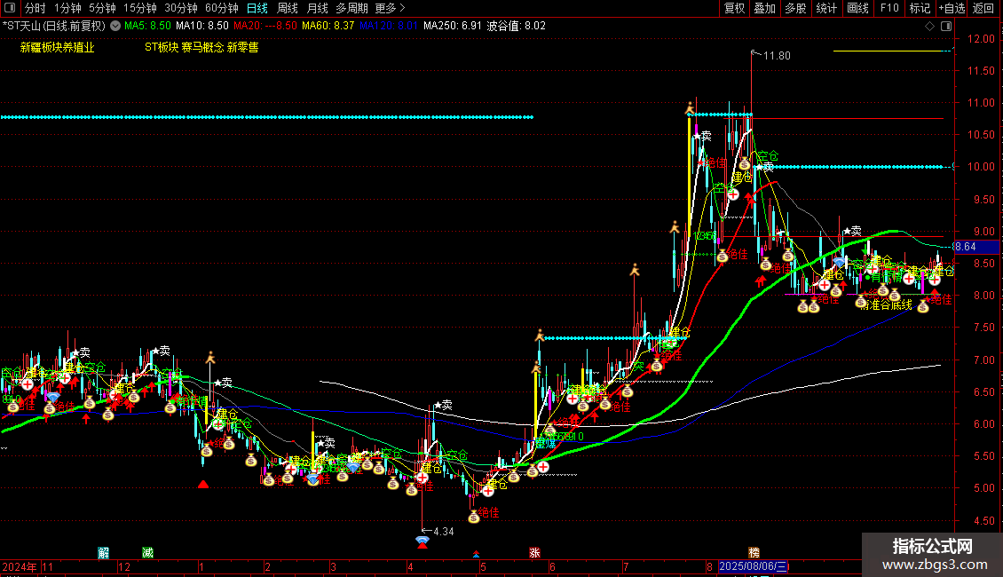Click the MA10: 8.50 indicator value
The image size is (1003, 577).
click(202, 27)
